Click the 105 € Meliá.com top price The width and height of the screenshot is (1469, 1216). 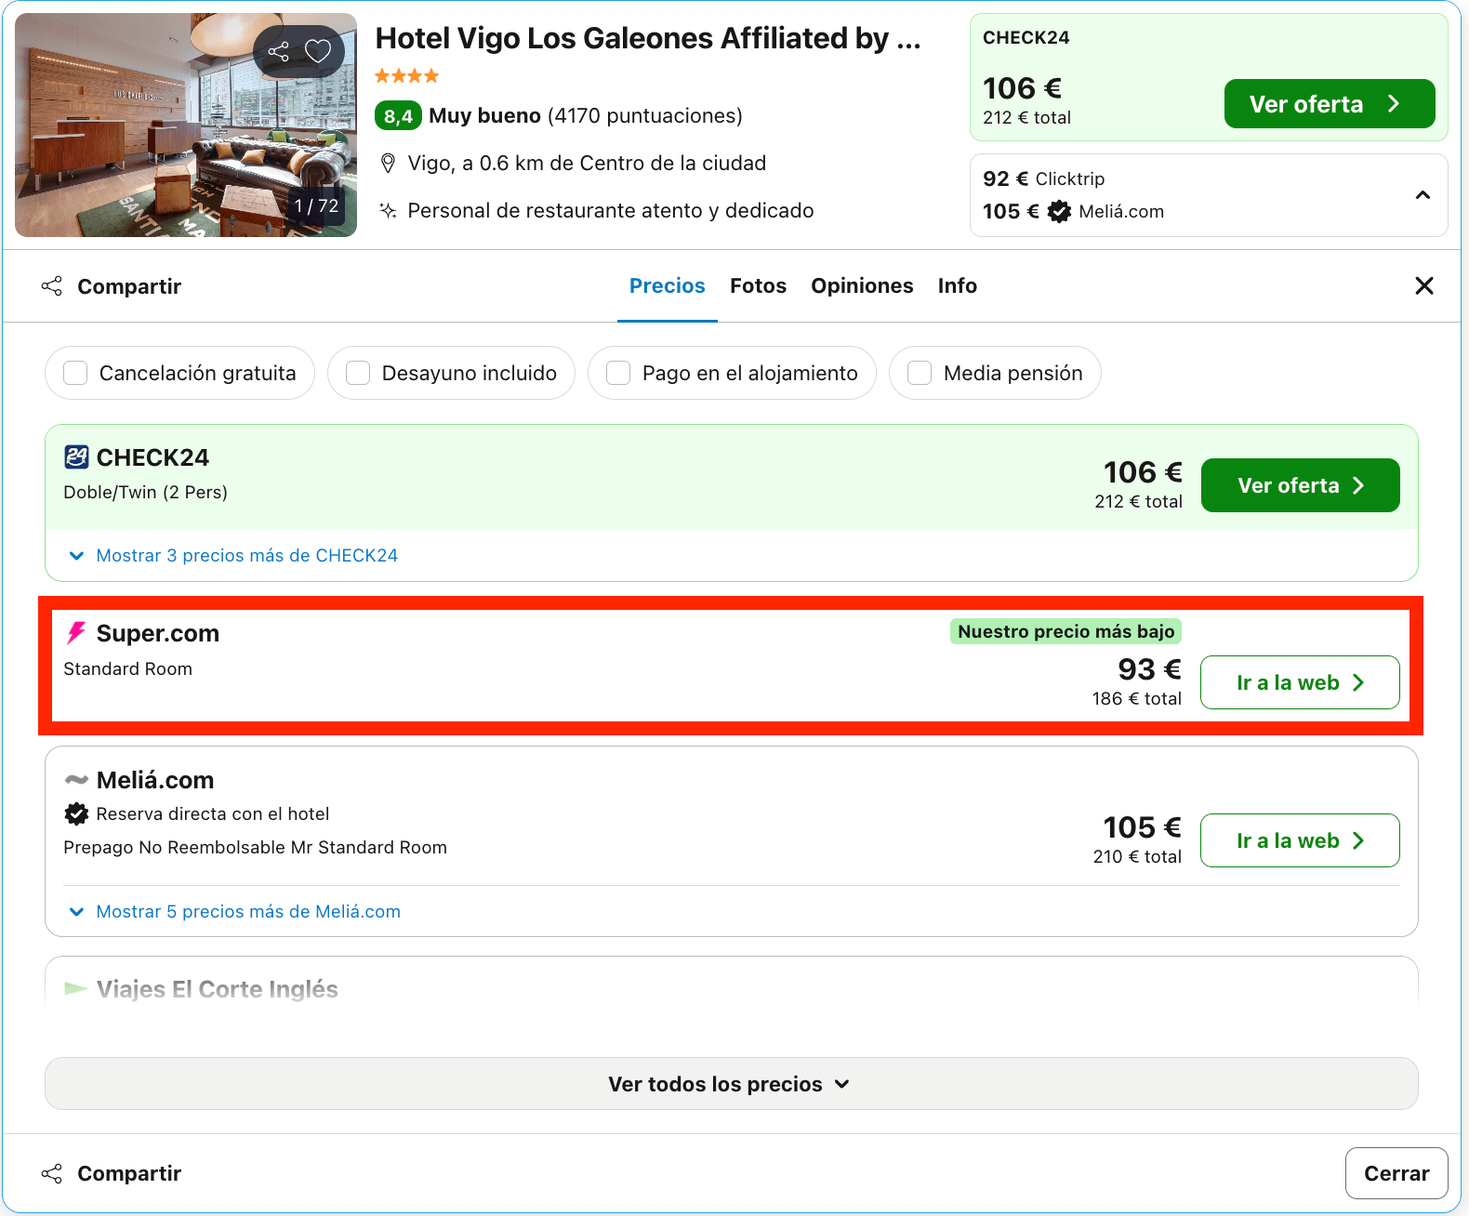click(x=1073, y=212)
